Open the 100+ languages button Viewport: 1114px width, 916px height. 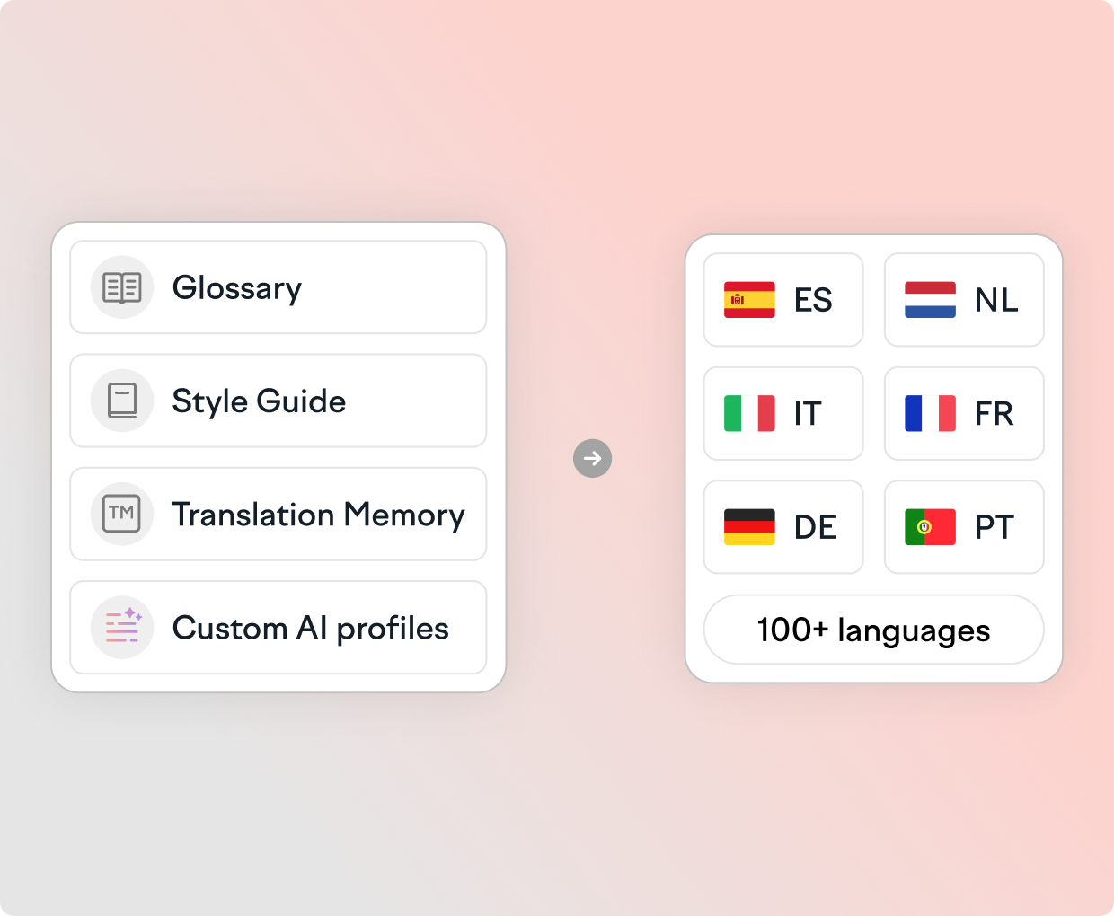coord(873,630)
